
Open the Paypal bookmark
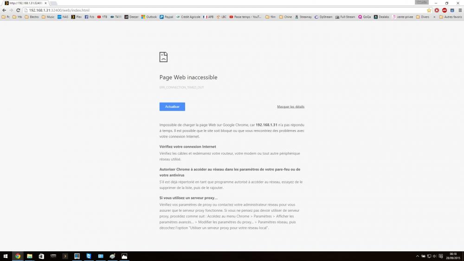pos(166,17)
